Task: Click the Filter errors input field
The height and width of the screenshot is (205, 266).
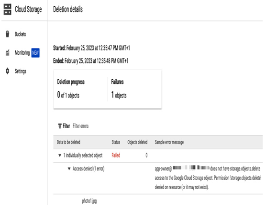Action: (81, 126)
